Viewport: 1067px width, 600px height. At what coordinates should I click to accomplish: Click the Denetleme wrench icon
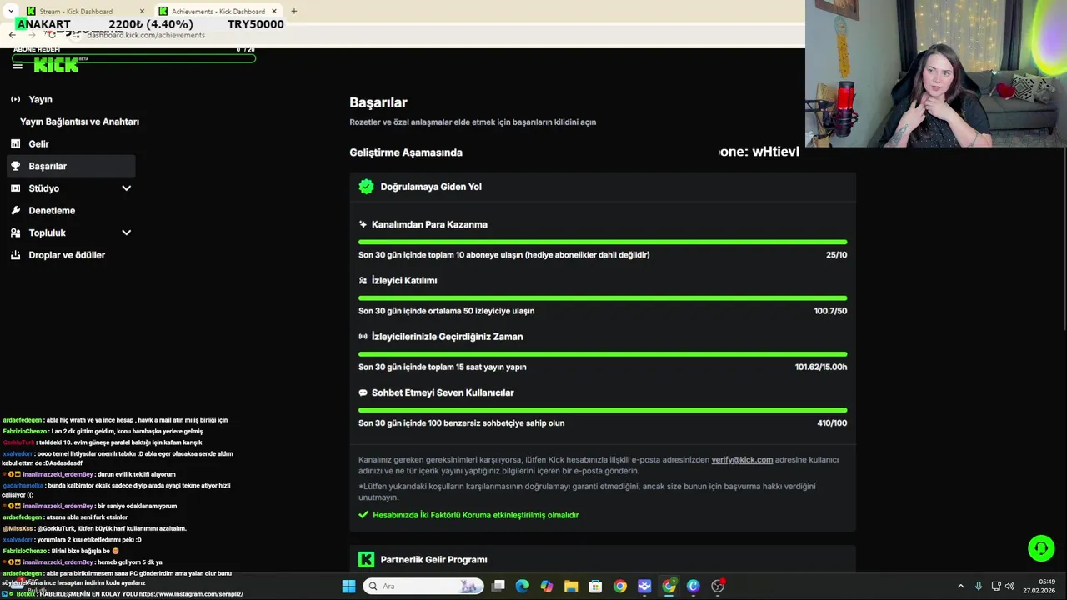15,210
